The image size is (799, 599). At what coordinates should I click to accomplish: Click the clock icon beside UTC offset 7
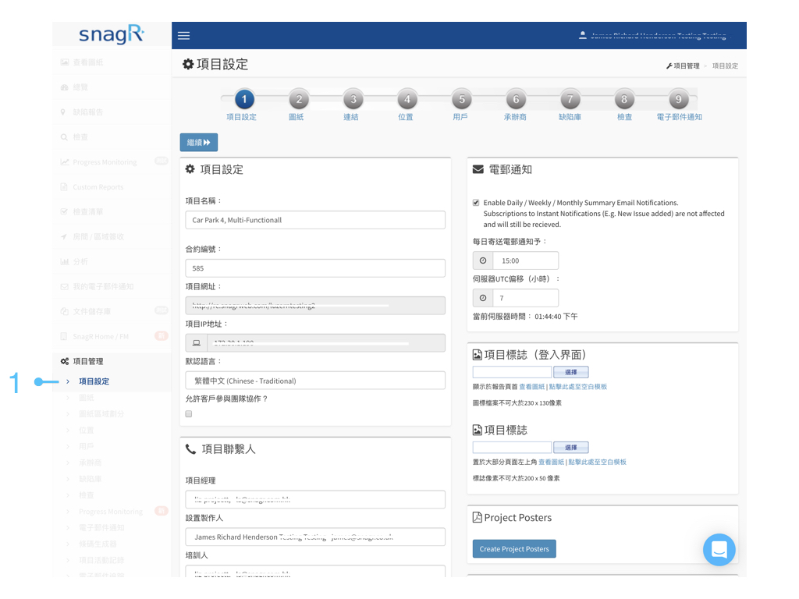(x=482, y=298)
